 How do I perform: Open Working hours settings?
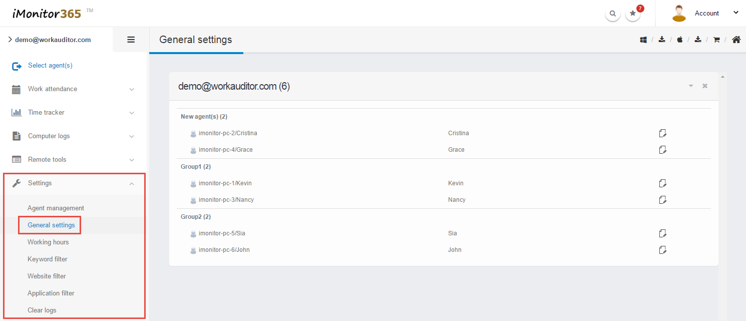pyautogui.click(x=48, y=242)
